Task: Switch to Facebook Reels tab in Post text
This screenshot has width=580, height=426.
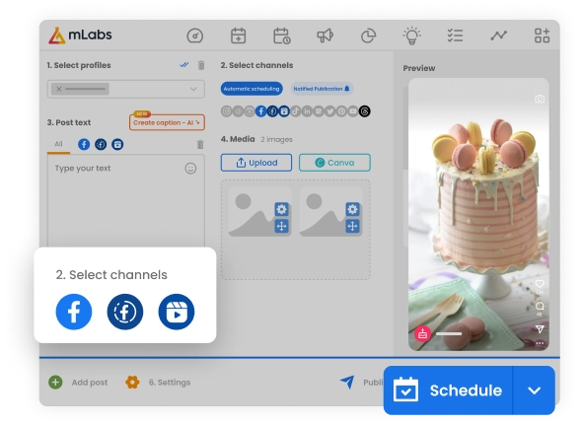Action: pos(117,144)
